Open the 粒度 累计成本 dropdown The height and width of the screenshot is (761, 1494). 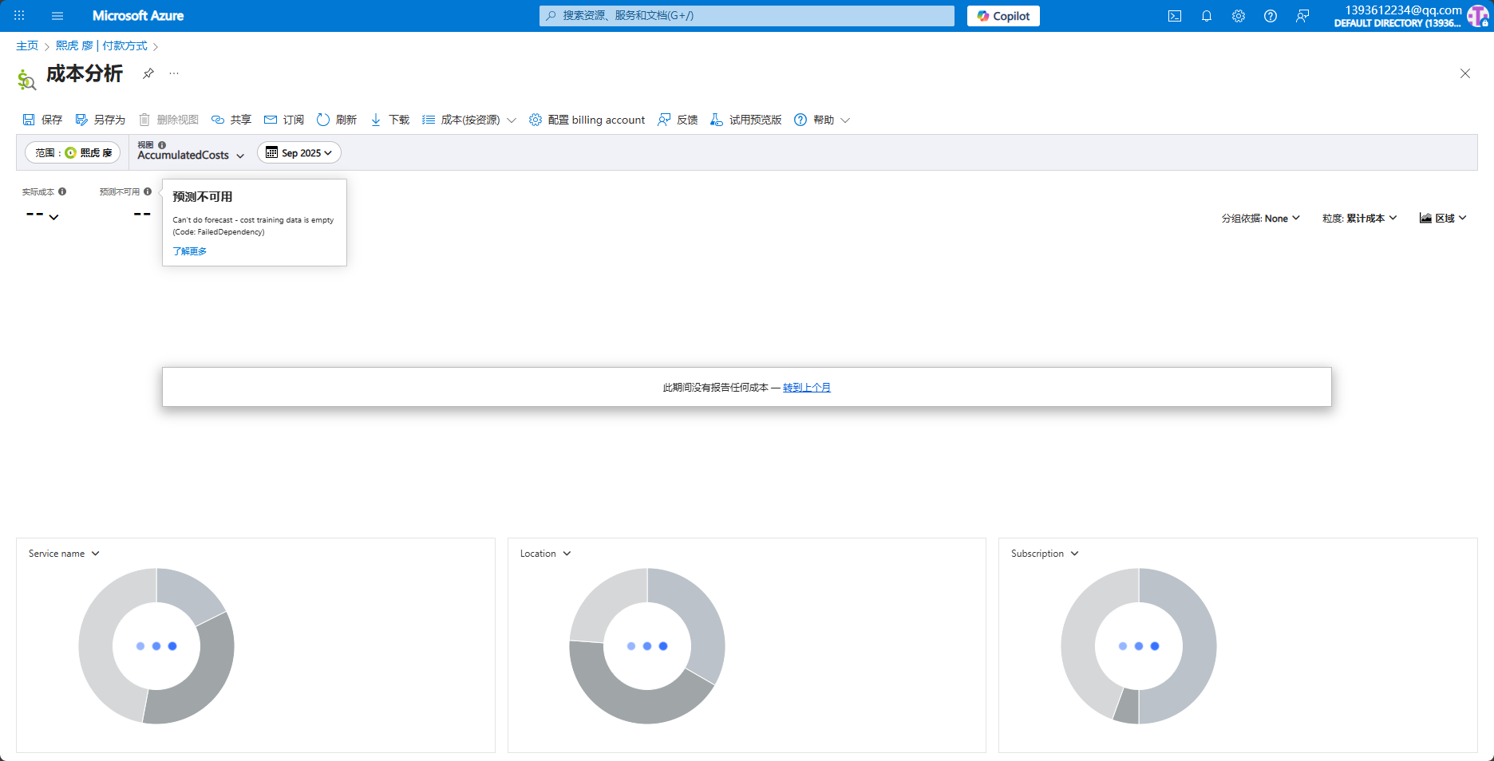[x=1360, y=219]
